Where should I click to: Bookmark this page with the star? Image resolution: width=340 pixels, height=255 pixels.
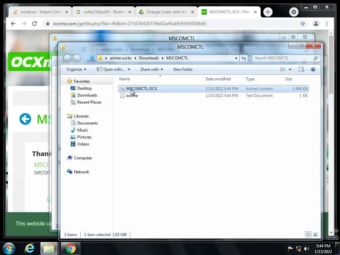click(x=303, y=24)
